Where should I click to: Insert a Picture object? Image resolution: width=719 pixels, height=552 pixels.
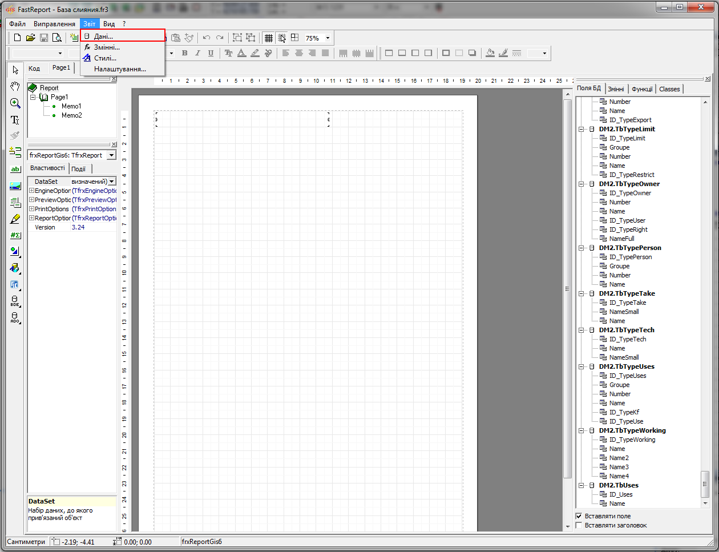tap(15, 186)
